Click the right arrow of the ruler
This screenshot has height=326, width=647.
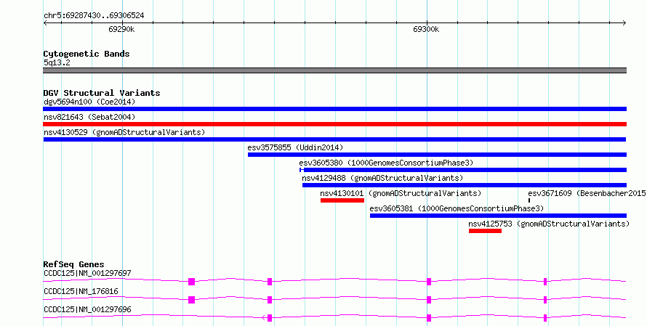point(624,23)
